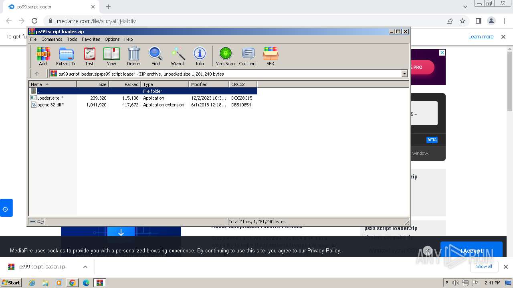
Task: Open Chrome from the taskbar
Action: (x=73, y=283)
